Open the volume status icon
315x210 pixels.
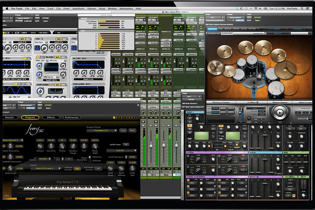pos(261,9)
